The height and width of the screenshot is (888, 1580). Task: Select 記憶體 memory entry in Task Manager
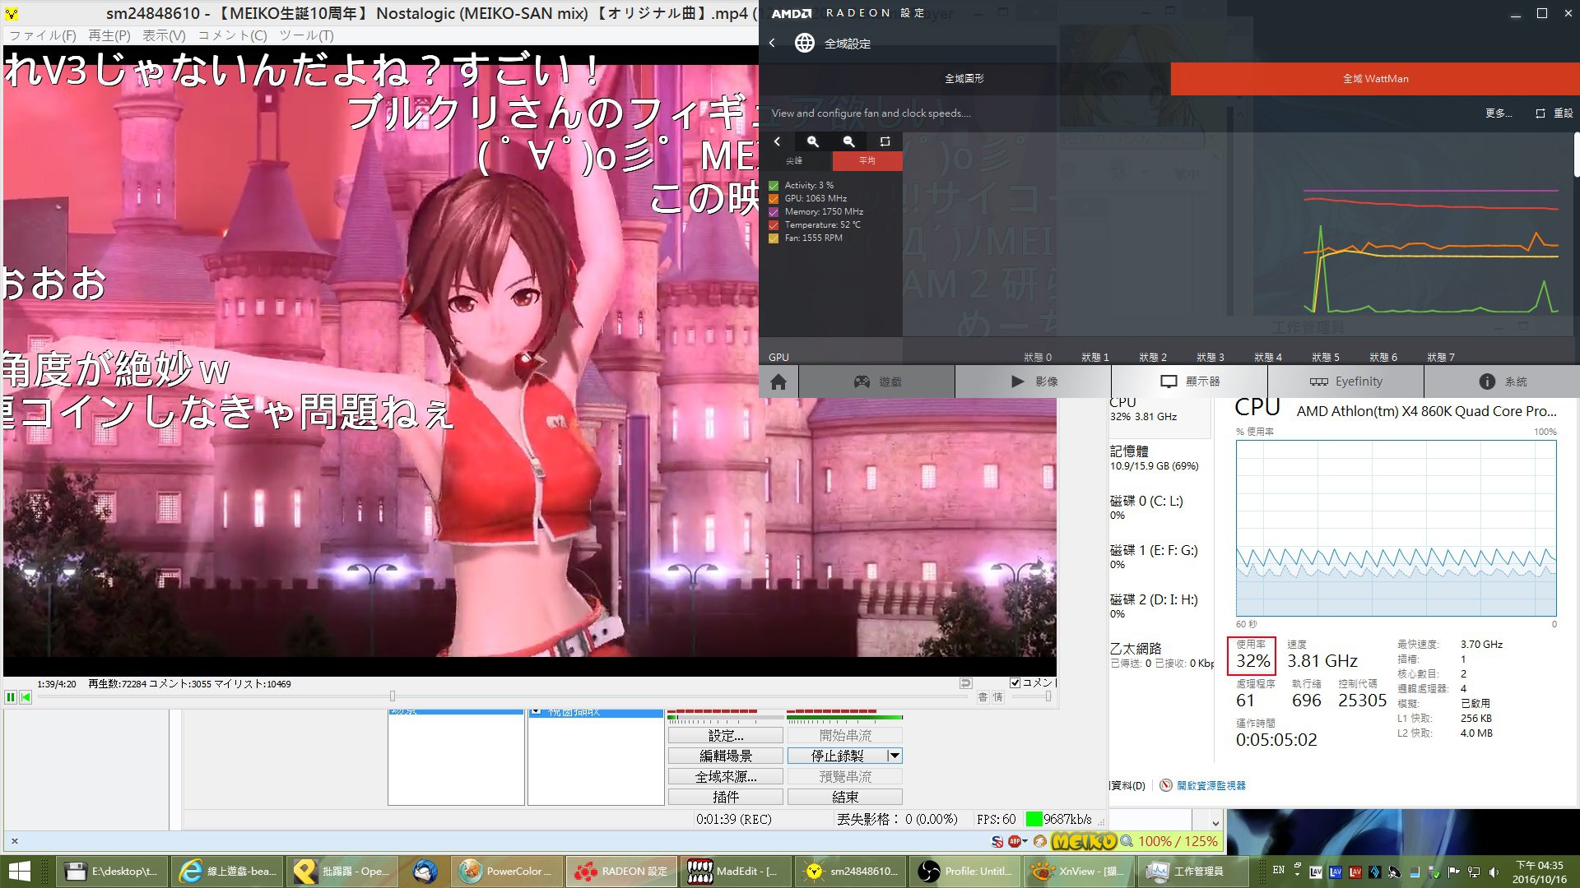1159,458
